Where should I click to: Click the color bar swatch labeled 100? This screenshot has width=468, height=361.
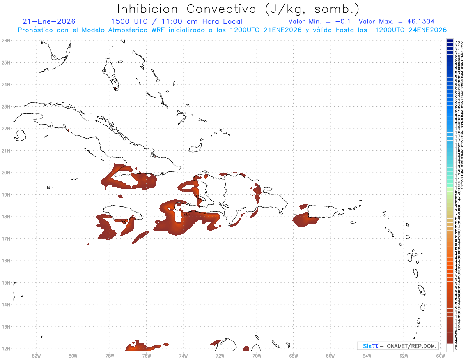click(x=450, y=185)
